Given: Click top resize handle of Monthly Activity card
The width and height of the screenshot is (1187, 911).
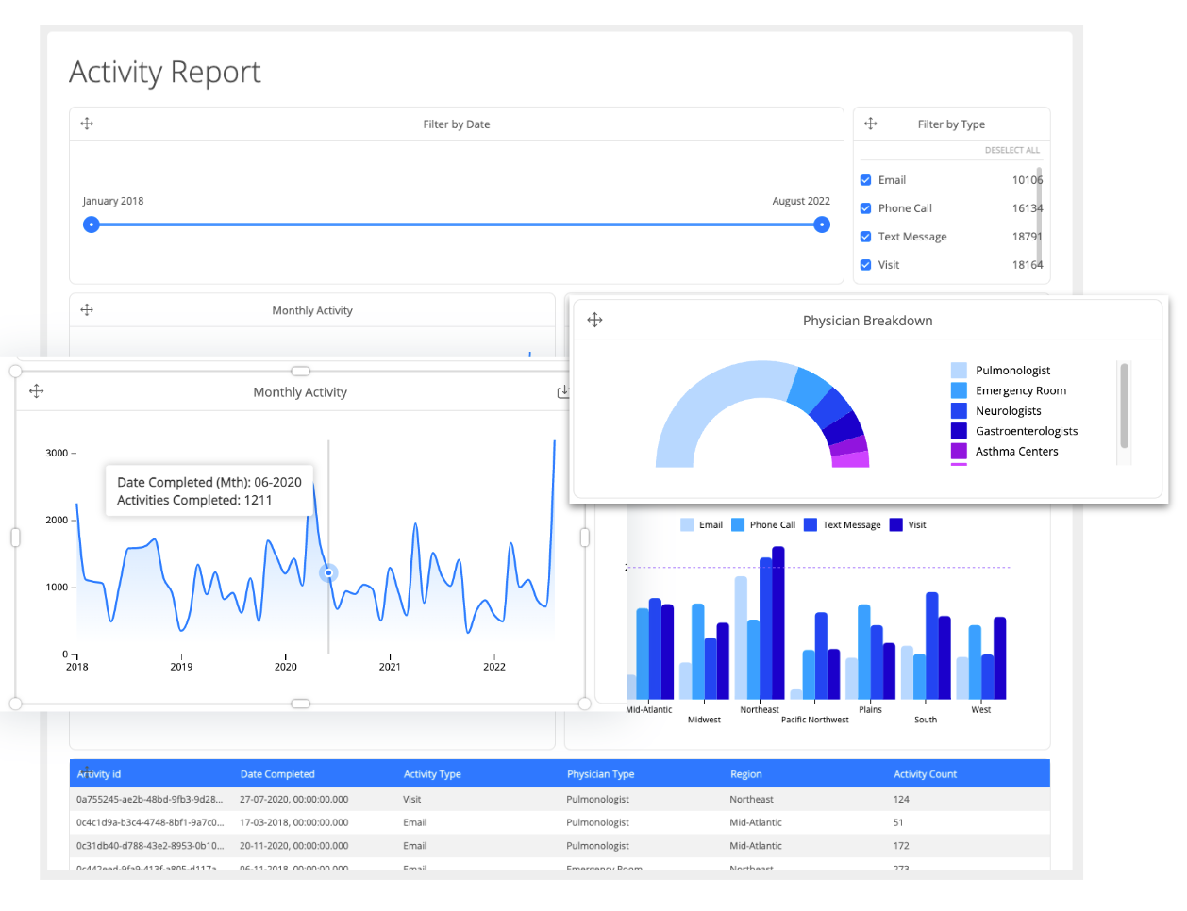Looking at the screenshot, I should 300,371.
